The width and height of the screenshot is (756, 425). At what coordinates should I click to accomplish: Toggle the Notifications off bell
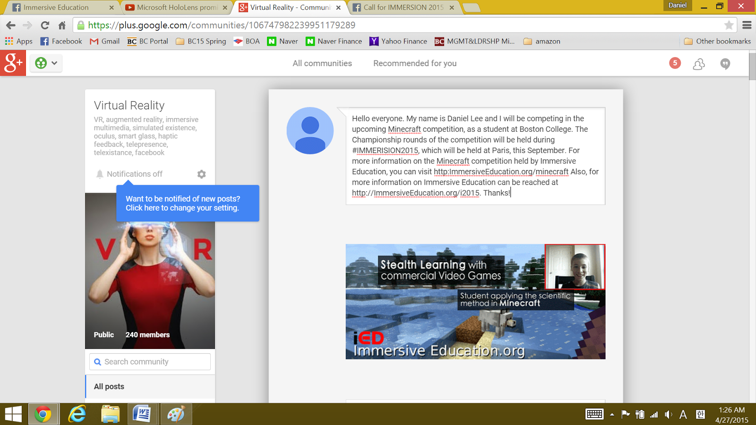click(x=129, y=174)
